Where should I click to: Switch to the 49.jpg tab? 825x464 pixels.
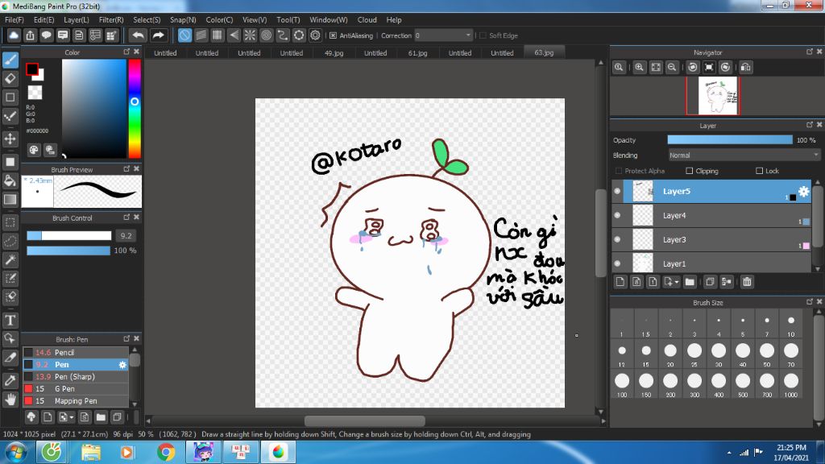[x=334, y=52]
